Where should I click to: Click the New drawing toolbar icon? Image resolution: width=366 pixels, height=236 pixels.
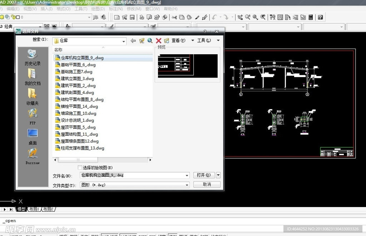[x=117, y=17]
